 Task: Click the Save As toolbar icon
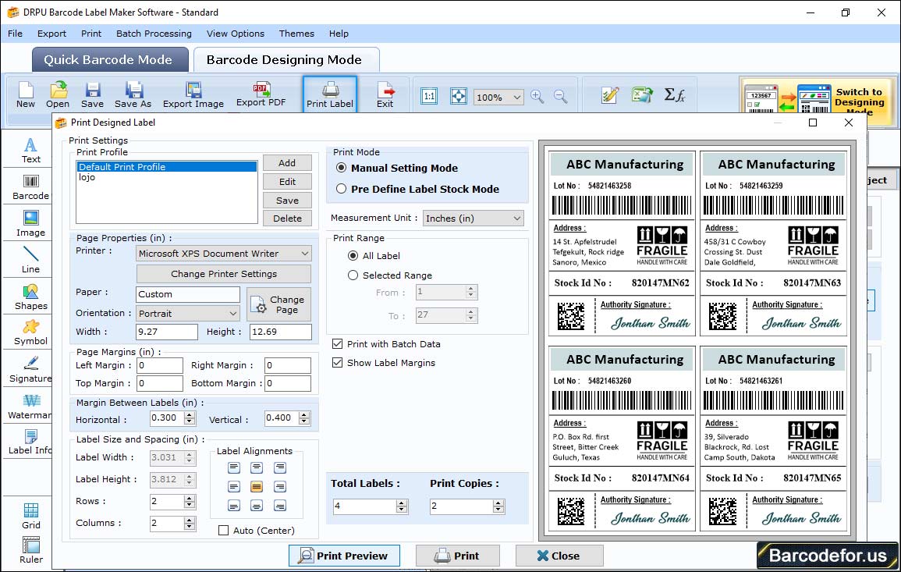click(x=133, y=95)
